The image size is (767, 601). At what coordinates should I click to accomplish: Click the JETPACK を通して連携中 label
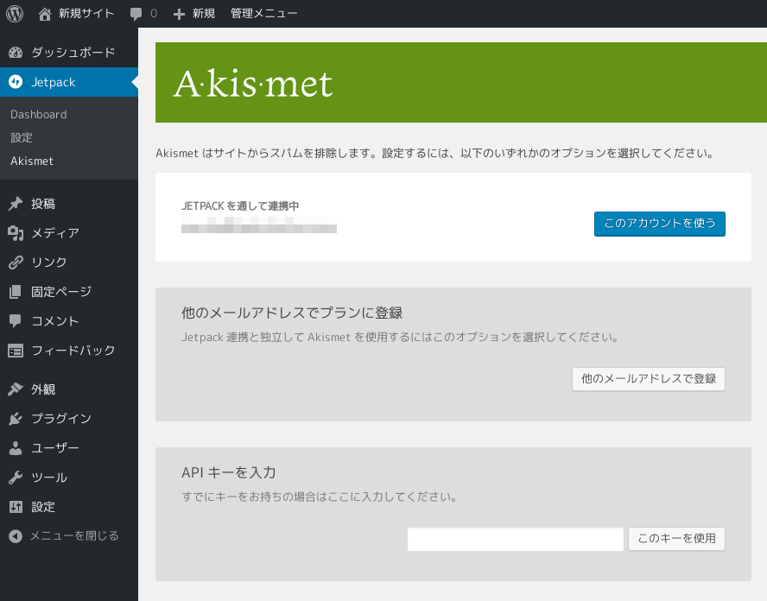coord(240,206)
